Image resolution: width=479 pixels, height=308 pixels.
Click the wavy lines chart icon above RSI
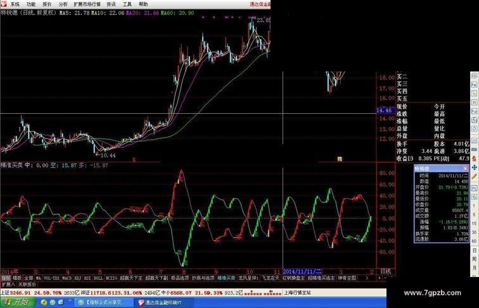coord(474,140)
